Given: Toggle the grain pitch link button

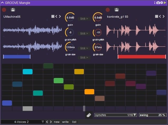Looking at the screenshot, I should pos(84,34).
